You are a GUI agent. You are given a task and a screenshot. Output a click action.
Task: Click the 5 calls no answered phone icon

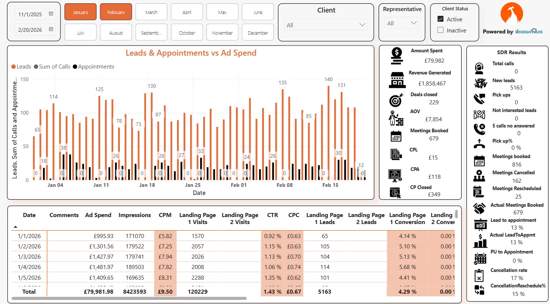pyautogui.click(x=479, y=129)
